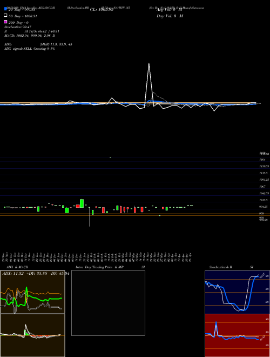The image size is (270, 357).
Task: Click the 1764 price axis label
Action: (262, 160)
